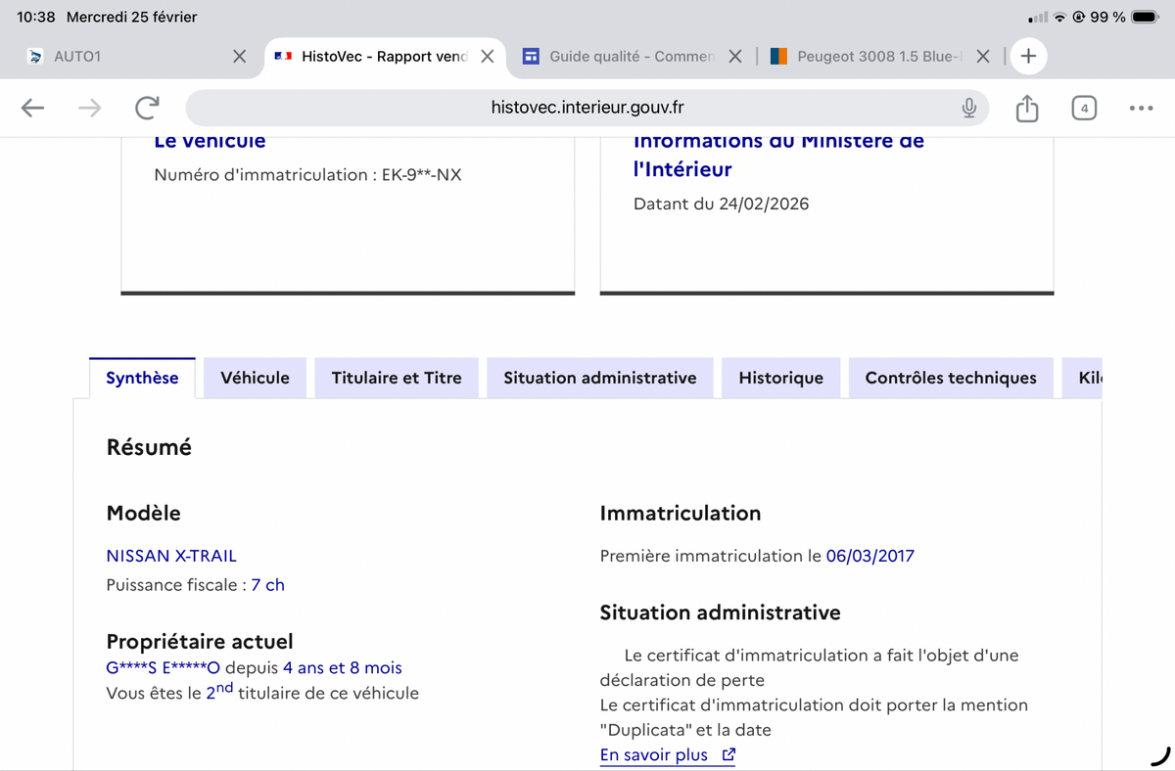Tap the French flag favicon on HistoVec tab
The image size is (1175, 771).
point(283,57)
